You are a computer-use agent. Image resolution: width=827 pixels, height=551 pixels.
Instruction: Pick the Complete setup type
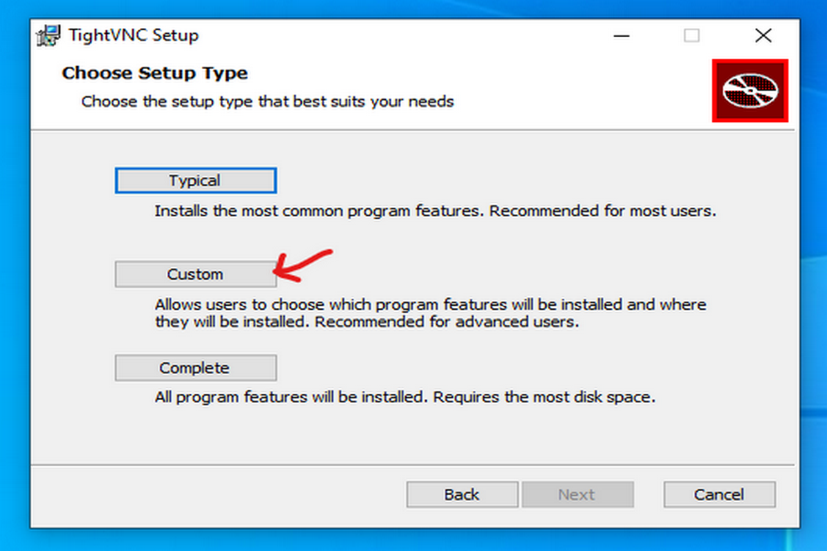[x=195, y=368]
